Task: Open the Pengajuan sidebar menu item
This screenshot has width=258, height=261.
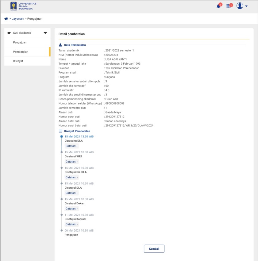Action: pos(19,42)
